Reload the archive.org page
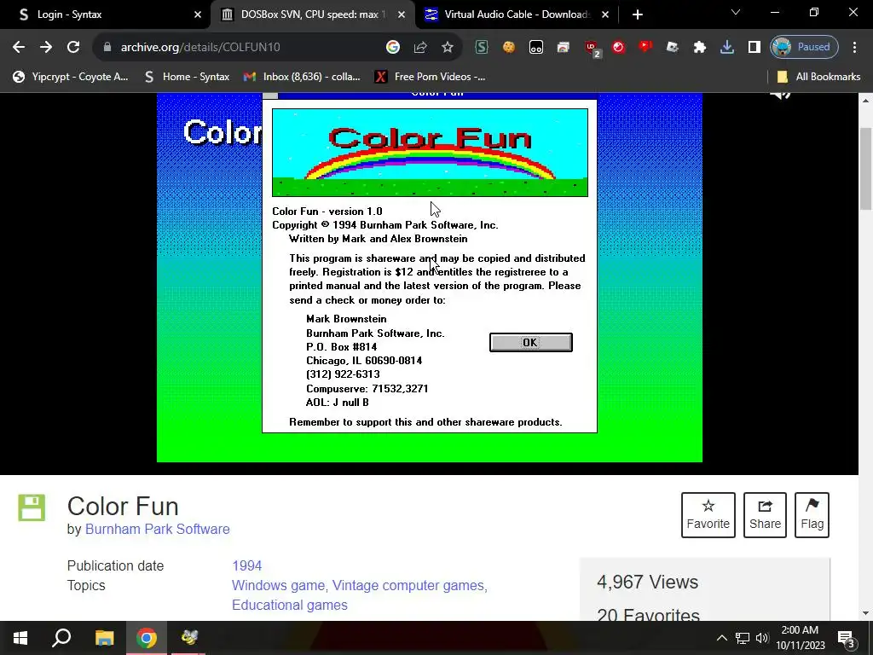This screenshot has width=873, height=655. 73,48
